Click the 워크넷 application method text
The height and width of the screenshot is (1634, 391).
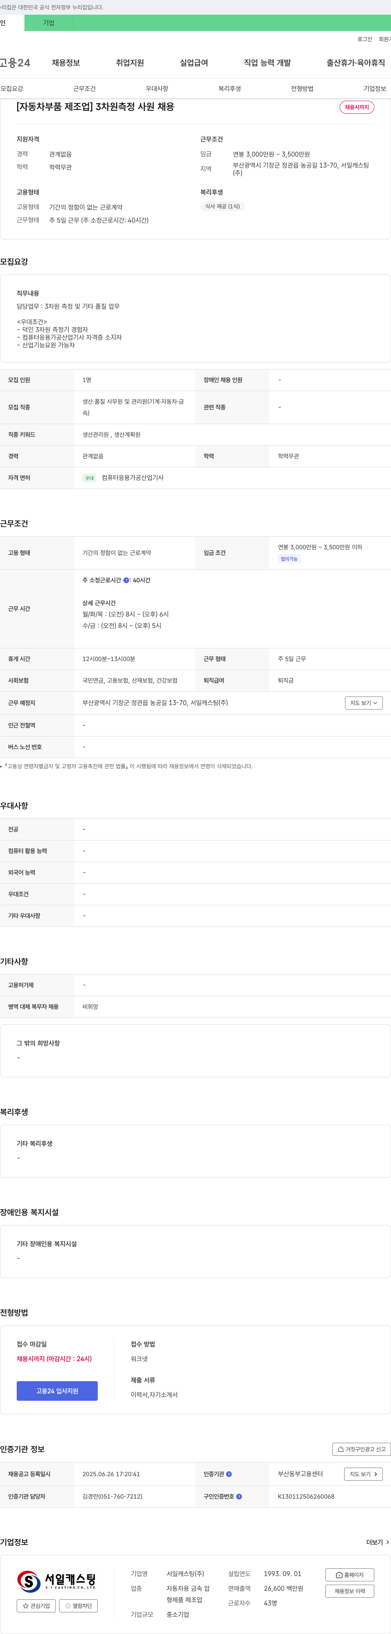click(x=139, y=1359)
